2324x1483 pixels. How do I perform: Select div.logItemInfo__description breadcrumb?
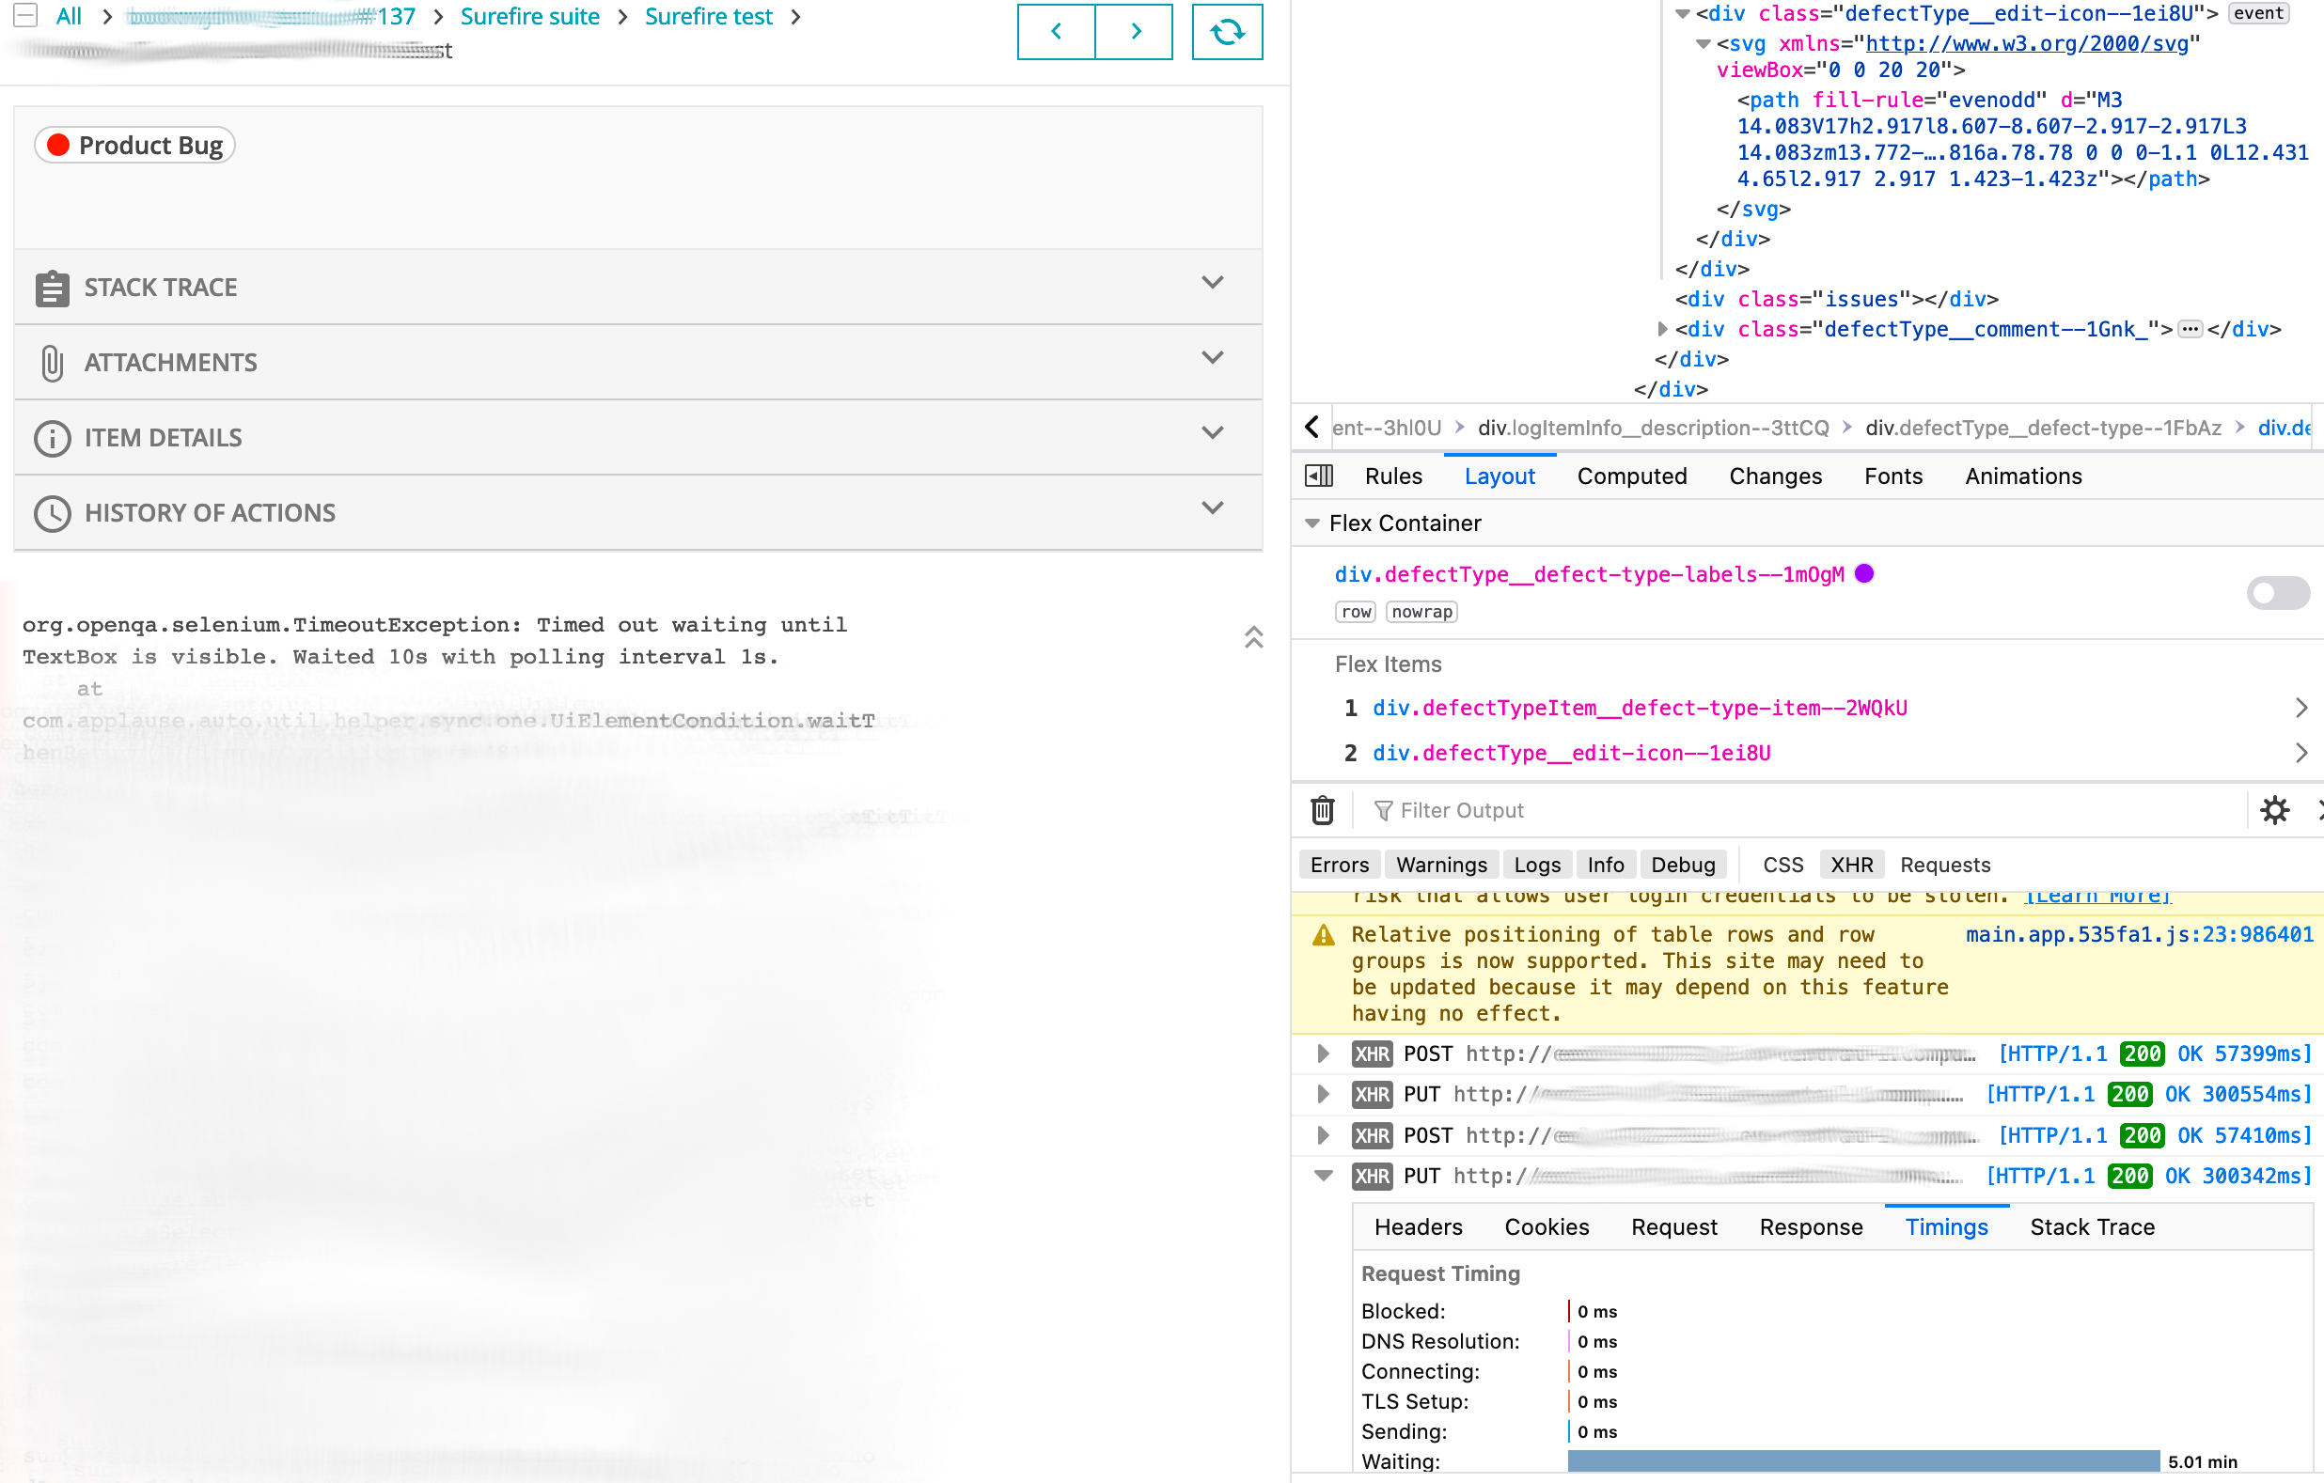(1653, 428)
